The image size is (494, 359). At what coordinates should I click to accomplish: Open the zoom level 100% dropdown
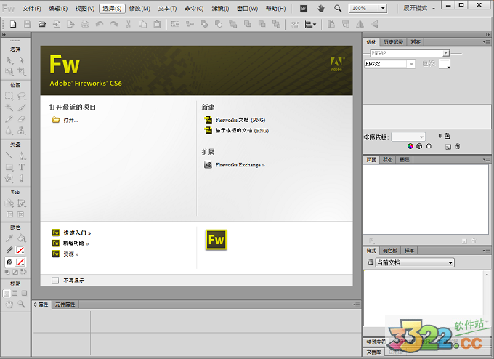[383, 9]
